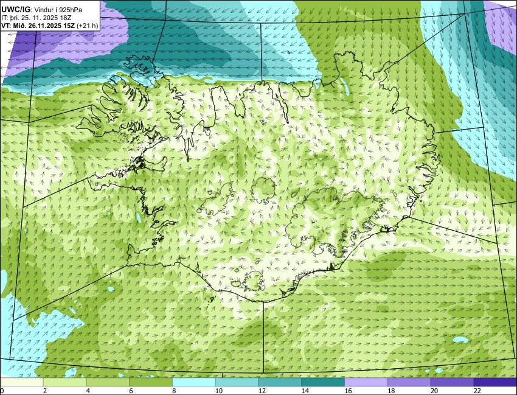The height and width of the screenshot is (395, 517).
Task: Click the '(+21 h)' forecast offset text
Action: (x=87, y=26)
